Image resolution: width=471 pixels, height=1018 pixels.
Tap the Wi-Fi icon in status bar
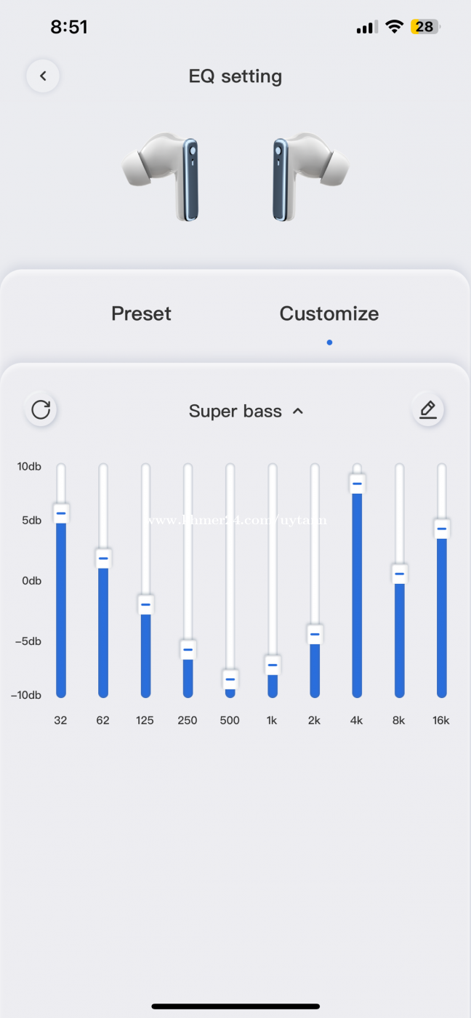[x=394, y=28]
